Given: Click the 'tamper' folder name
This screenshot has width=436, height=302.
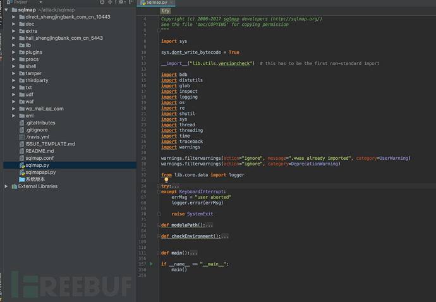Looking at the screenshot, I should pos(33,73).
